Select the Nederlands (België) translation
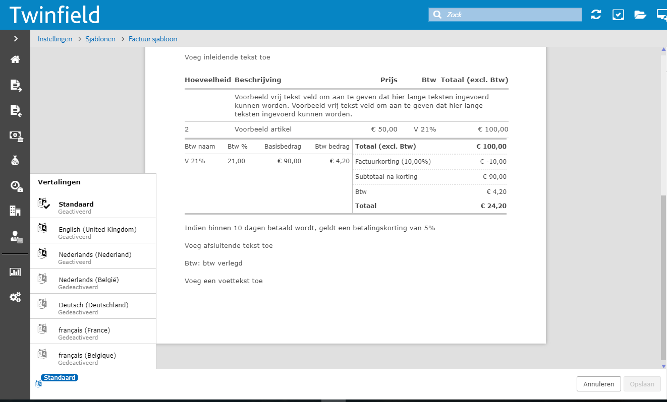Image resolution: width=667 pixels, height=402 pixels. pos(89,280)
